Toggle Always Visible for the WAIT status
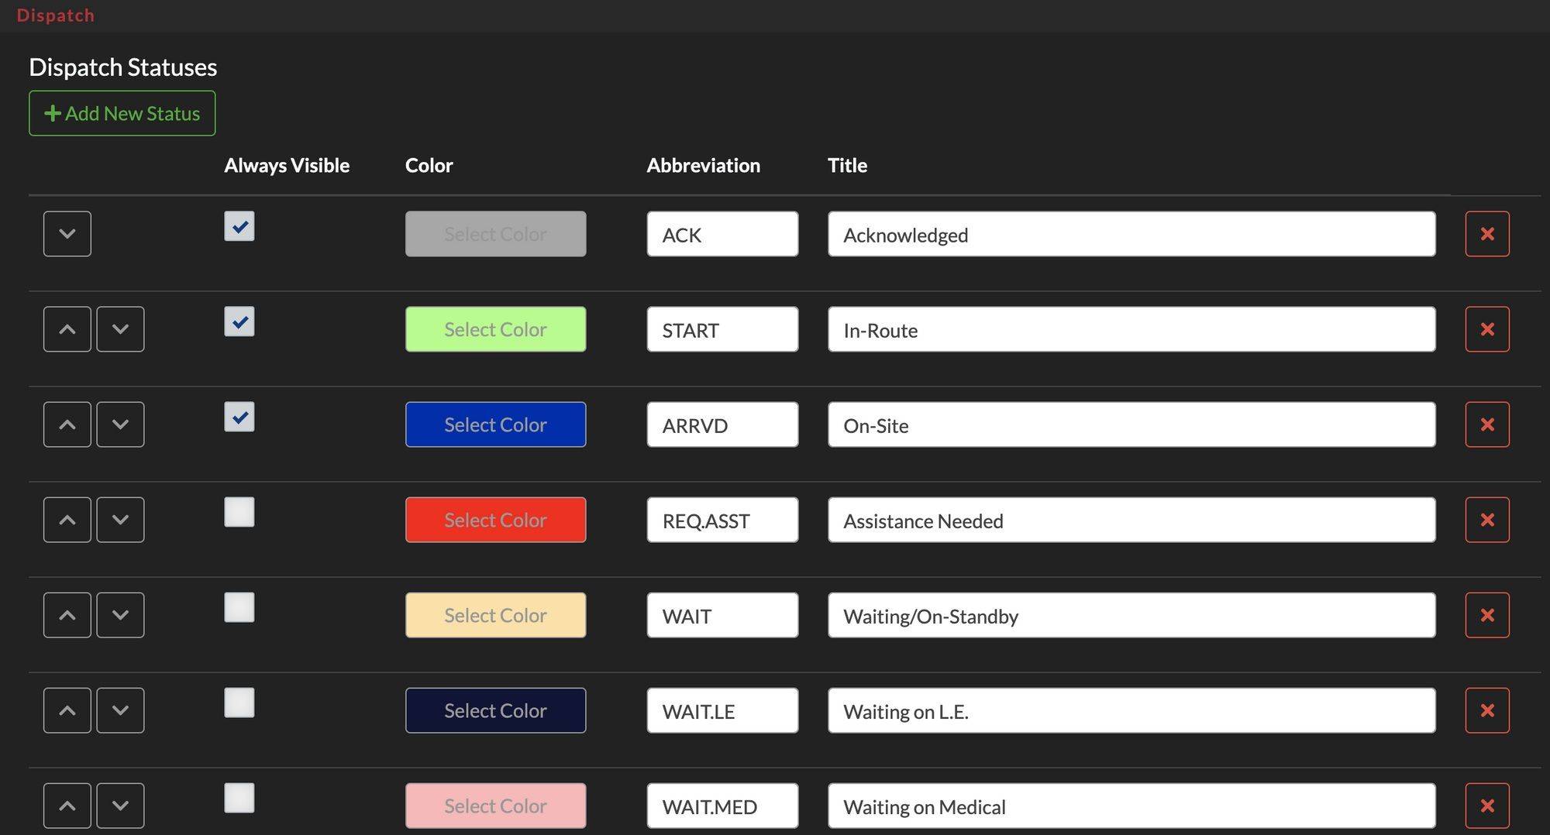This screenshot has height=835, width=1550. click(x=239, y=607)
